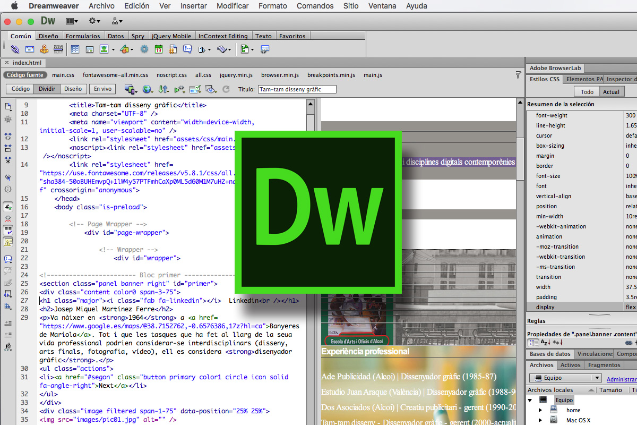Click Format Source Code icon
The width and height of the screenshot is (637, 425).
point(8,347)
